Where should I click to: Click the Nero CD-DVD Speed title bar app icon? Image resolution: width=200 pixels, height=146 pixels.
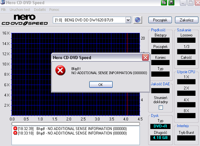tap(3, 3)
